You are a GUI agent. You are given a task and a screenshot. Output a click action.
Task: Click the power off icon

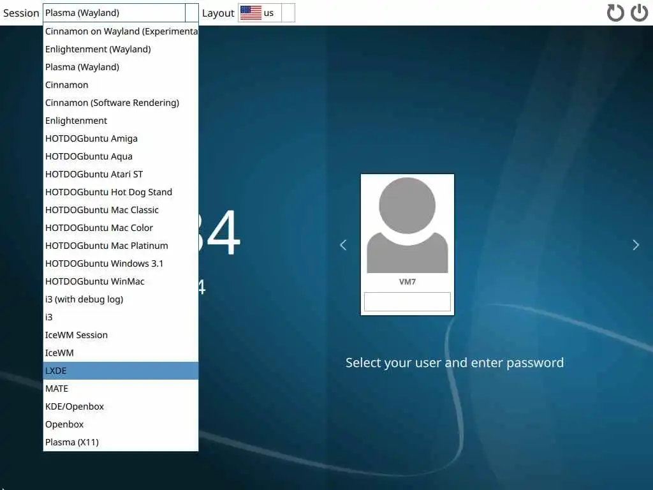coord(639,13)
